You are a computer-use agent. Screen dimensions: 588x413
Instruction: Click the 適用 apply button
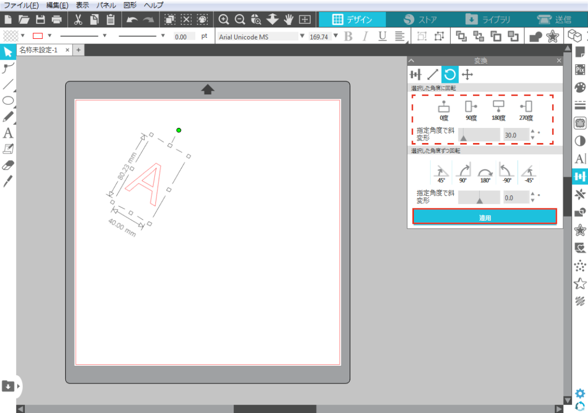[484, 217]
